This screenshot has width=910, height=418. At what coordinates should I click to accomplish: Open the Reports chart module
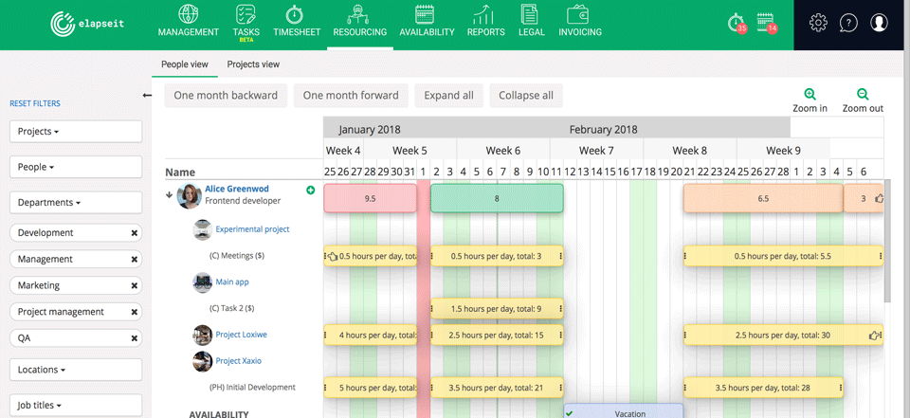(483, 21)
